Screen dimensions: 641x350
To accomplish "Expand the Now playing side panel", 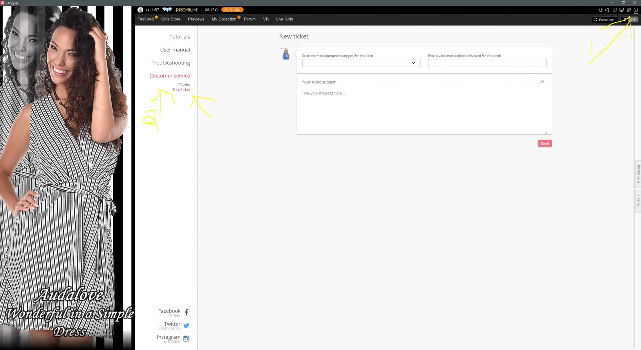I will 638,174.
